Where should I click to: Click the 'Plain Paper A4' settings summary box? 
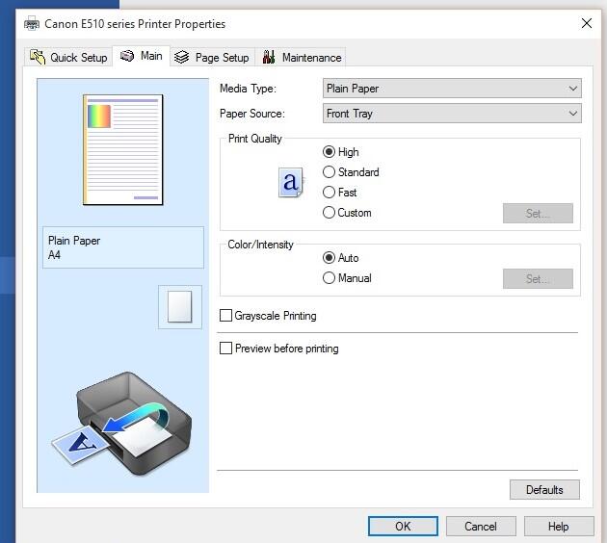123,247
